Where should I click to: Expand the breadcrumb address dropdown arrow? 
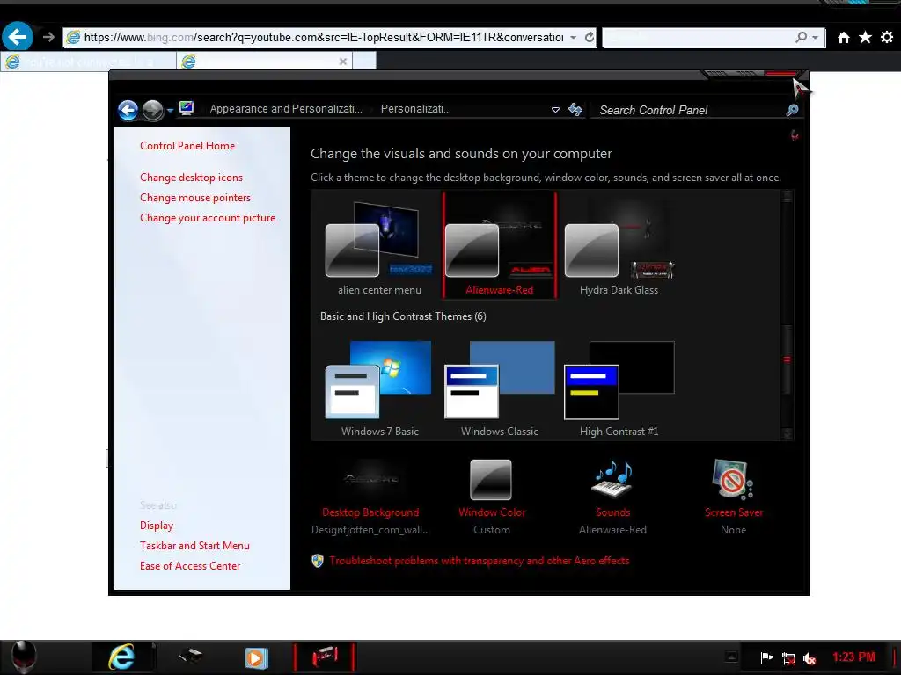point(555,110)
